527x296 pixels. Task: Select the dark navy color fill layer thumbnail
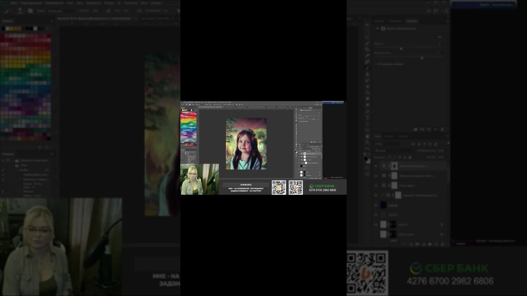pyautogui.click(x=301, y=166)
